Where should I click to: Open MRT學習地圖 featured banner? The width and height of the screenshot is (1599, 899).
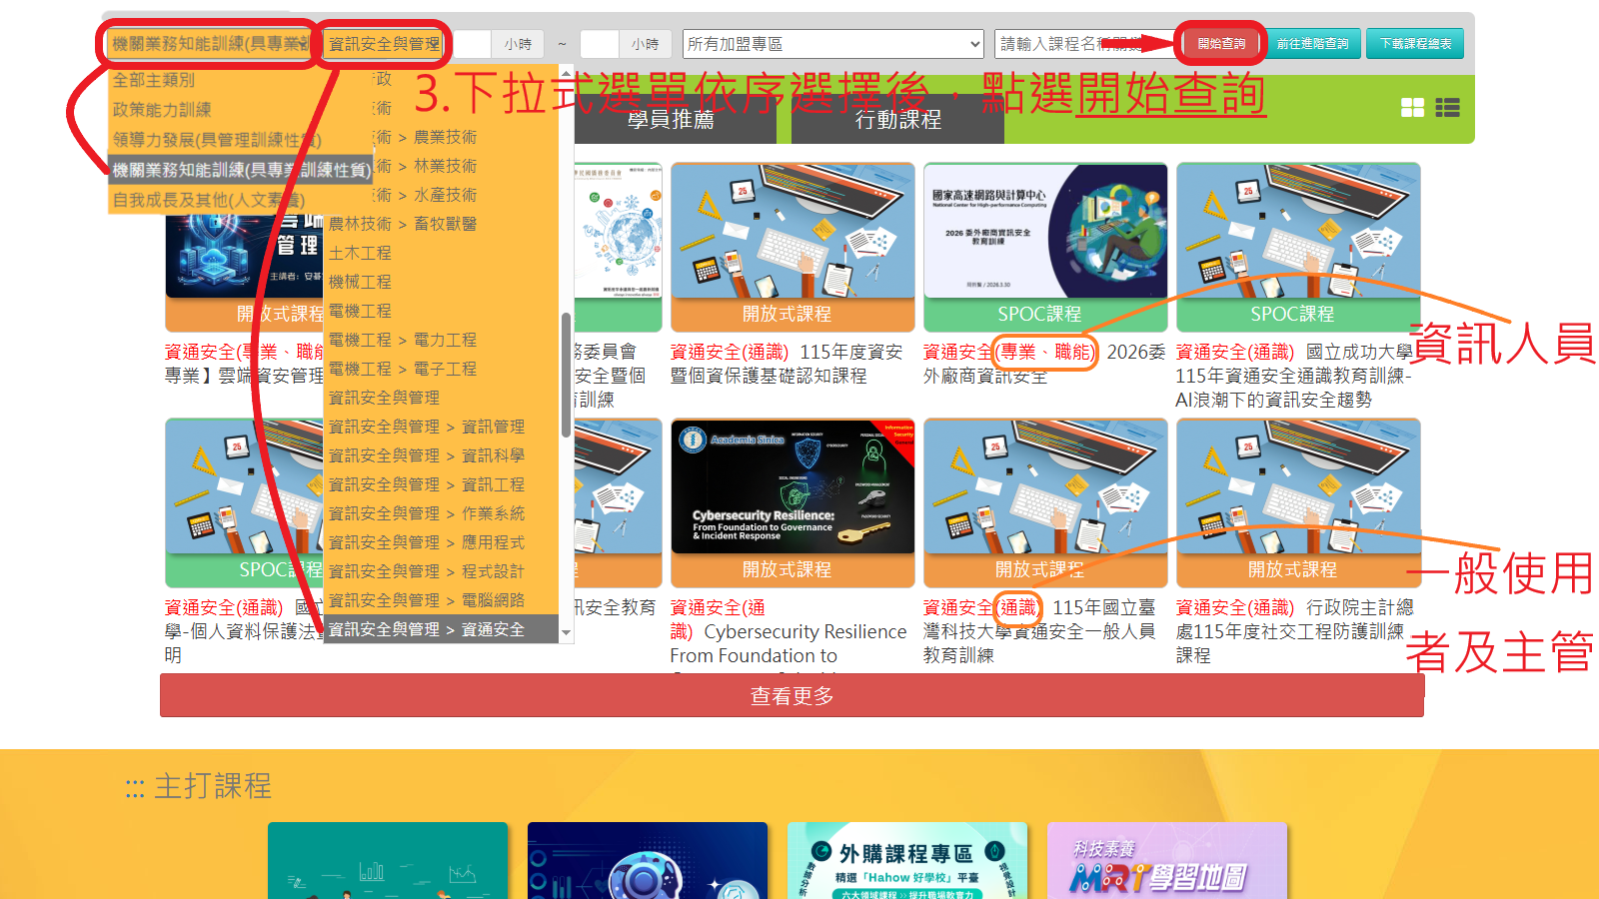(1166, 861)
